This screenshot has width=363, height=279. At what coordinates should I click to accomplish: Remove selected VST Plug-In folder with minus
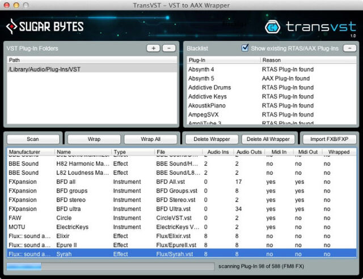(x=168, y=49)
